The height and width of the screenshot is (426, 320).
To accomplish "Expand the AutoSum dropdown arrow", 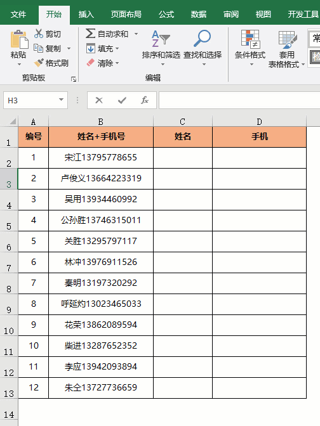I will 136,34.
